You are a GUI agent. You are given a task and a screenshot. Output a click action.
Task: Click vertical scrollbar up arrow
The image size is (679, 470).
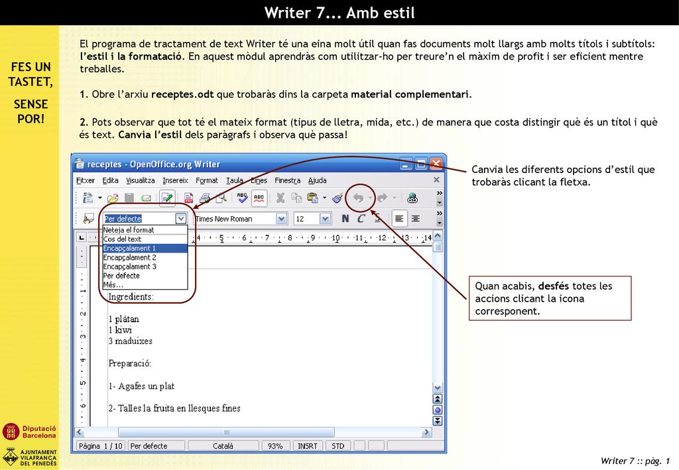[438, 236]
